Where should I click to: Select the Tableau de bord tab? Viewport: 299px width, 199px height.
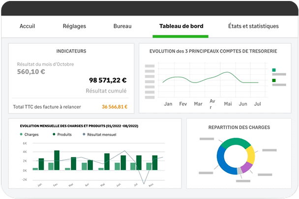click(181, 26)
